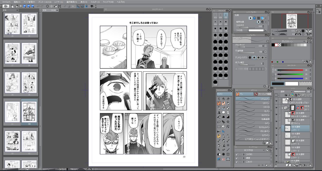Toggle visibility of レイヤー 5 layer
This screenshot has width=322, height=171.
coord(276,142)
